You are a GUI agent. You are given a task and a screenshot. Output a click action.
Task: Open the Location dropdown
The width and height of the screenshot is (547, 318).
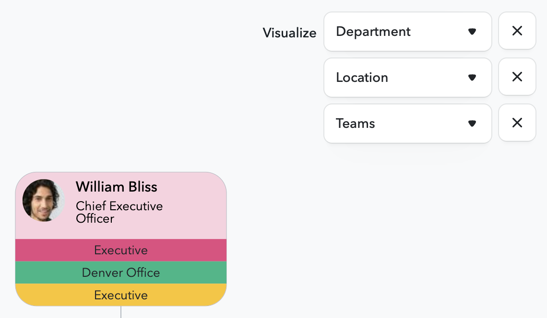coord(408,78)
